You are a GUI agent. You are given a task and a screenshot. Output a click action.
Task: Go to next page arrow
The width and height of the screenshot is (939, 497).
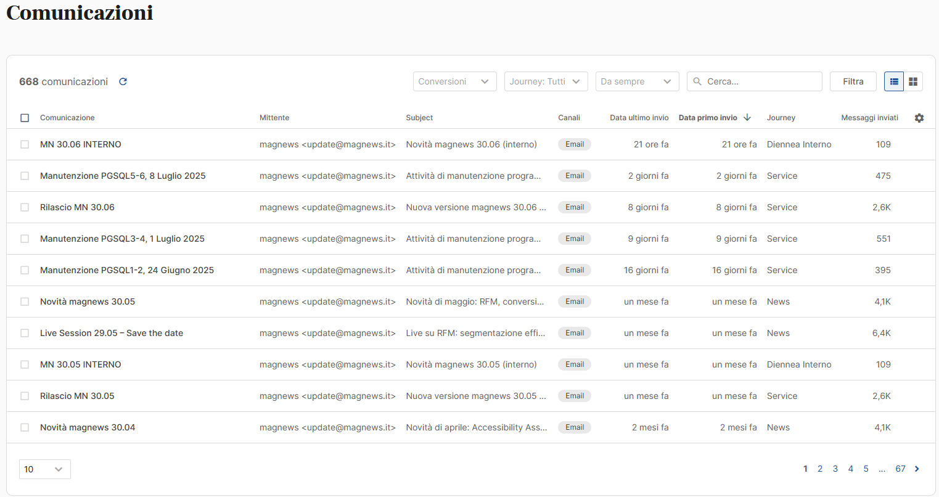(917, 469)
